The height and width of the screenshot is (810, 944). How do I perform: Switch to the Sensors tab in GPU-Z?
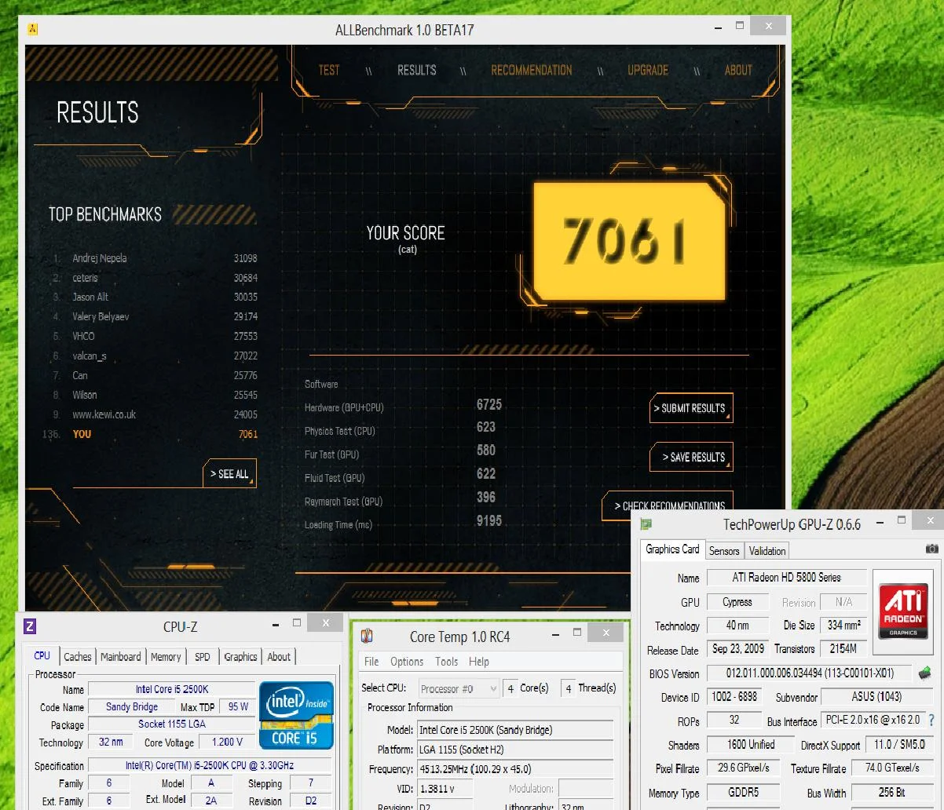(724, 551)
